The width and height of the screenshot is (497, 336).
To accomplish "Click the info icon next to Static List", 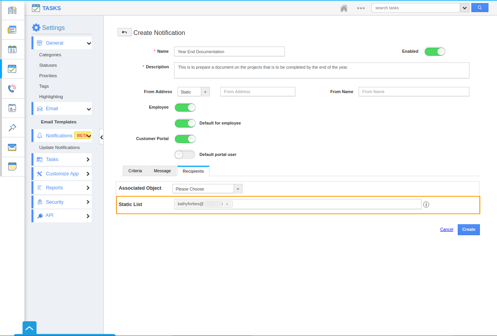I will [x=426, y=204].
